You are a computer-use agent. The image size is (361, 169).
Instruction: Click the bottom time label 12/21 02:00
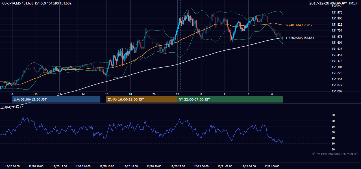coord(225,166)
